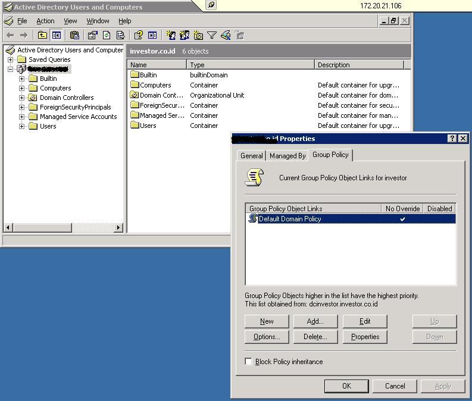Image resolution: width=472 pixels, height=401 pixels.
Task: Switch to the General tab
Action: [x=251, y=156]
